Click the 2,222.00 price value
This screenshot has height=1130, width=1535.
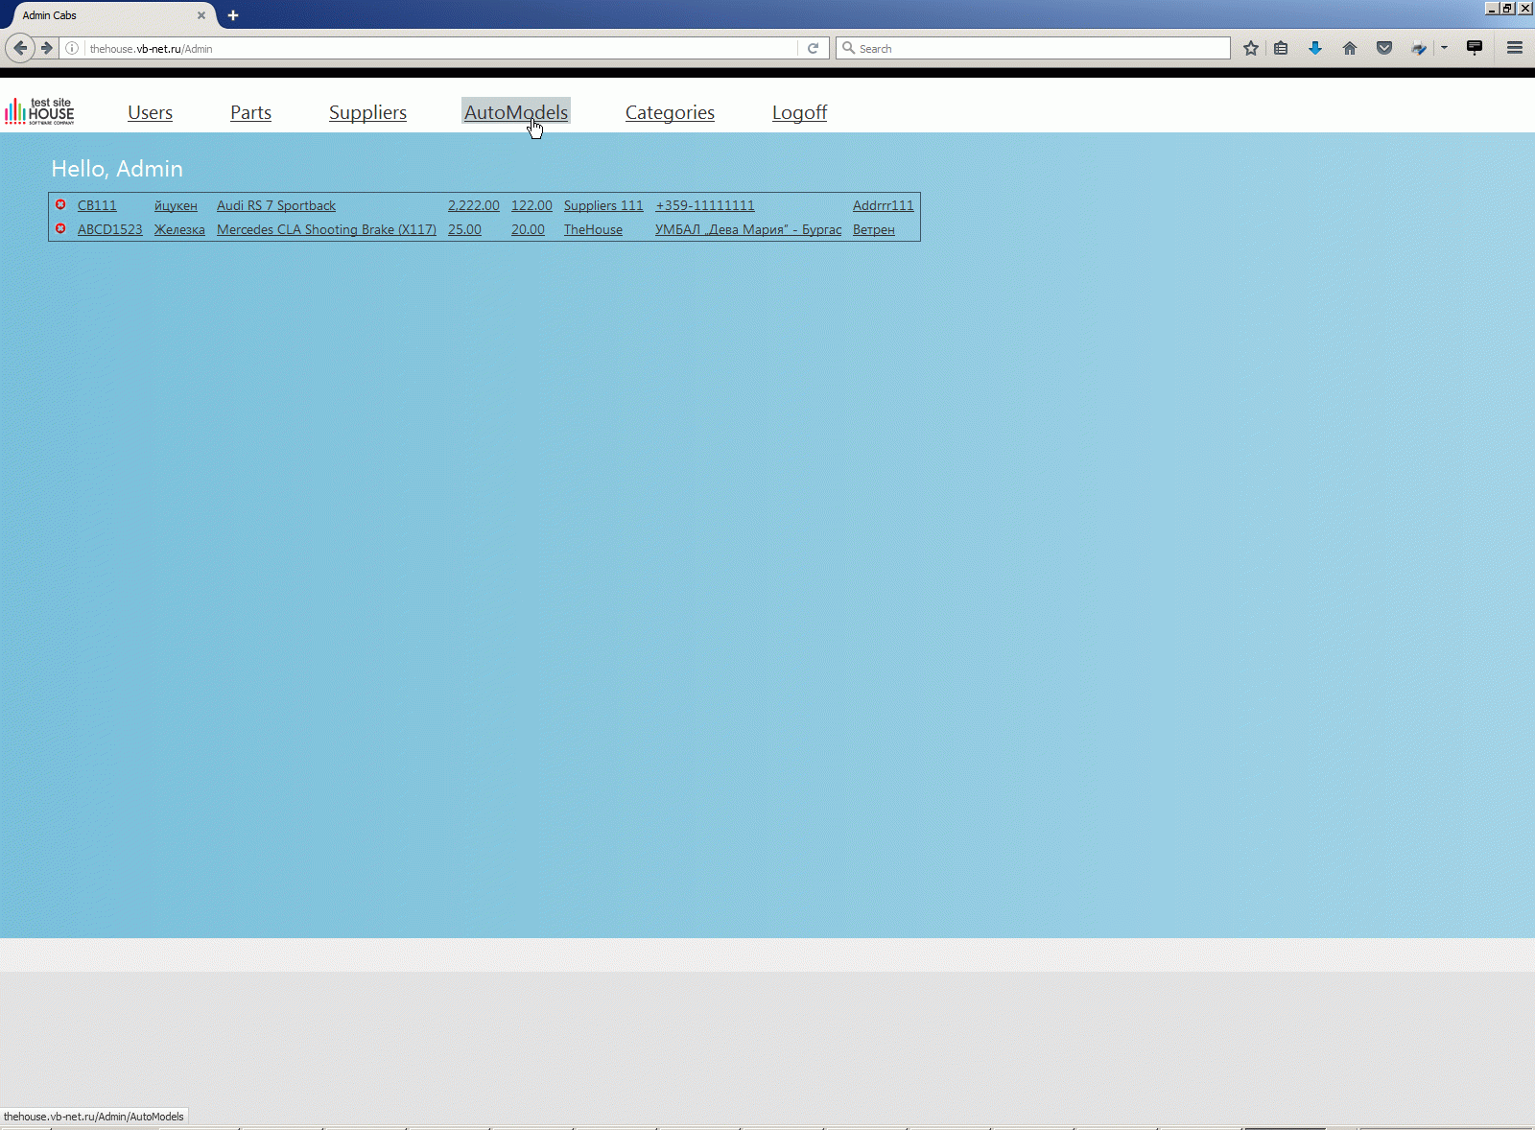click(473, 205)
